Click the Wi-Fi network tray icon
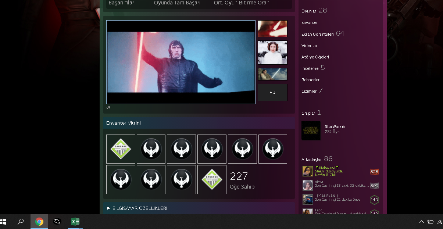Image resolution: width=443 pixels, height=229 pixels. 440,222
